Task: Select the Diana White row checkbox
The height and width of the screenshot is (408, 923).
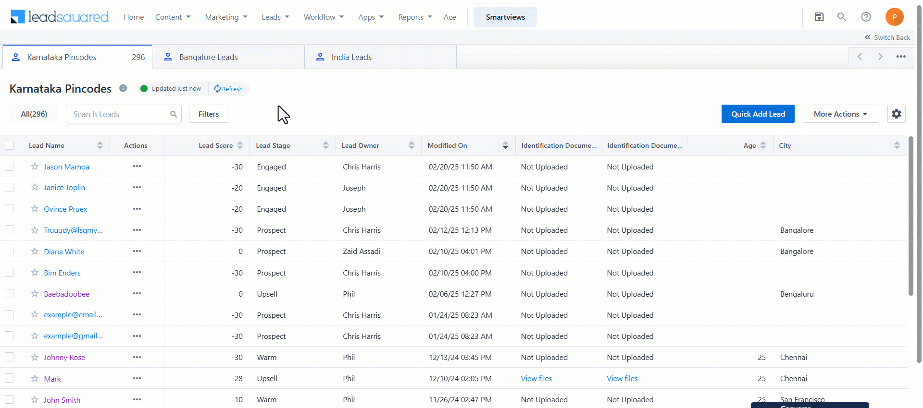Action: pos(9,251)
